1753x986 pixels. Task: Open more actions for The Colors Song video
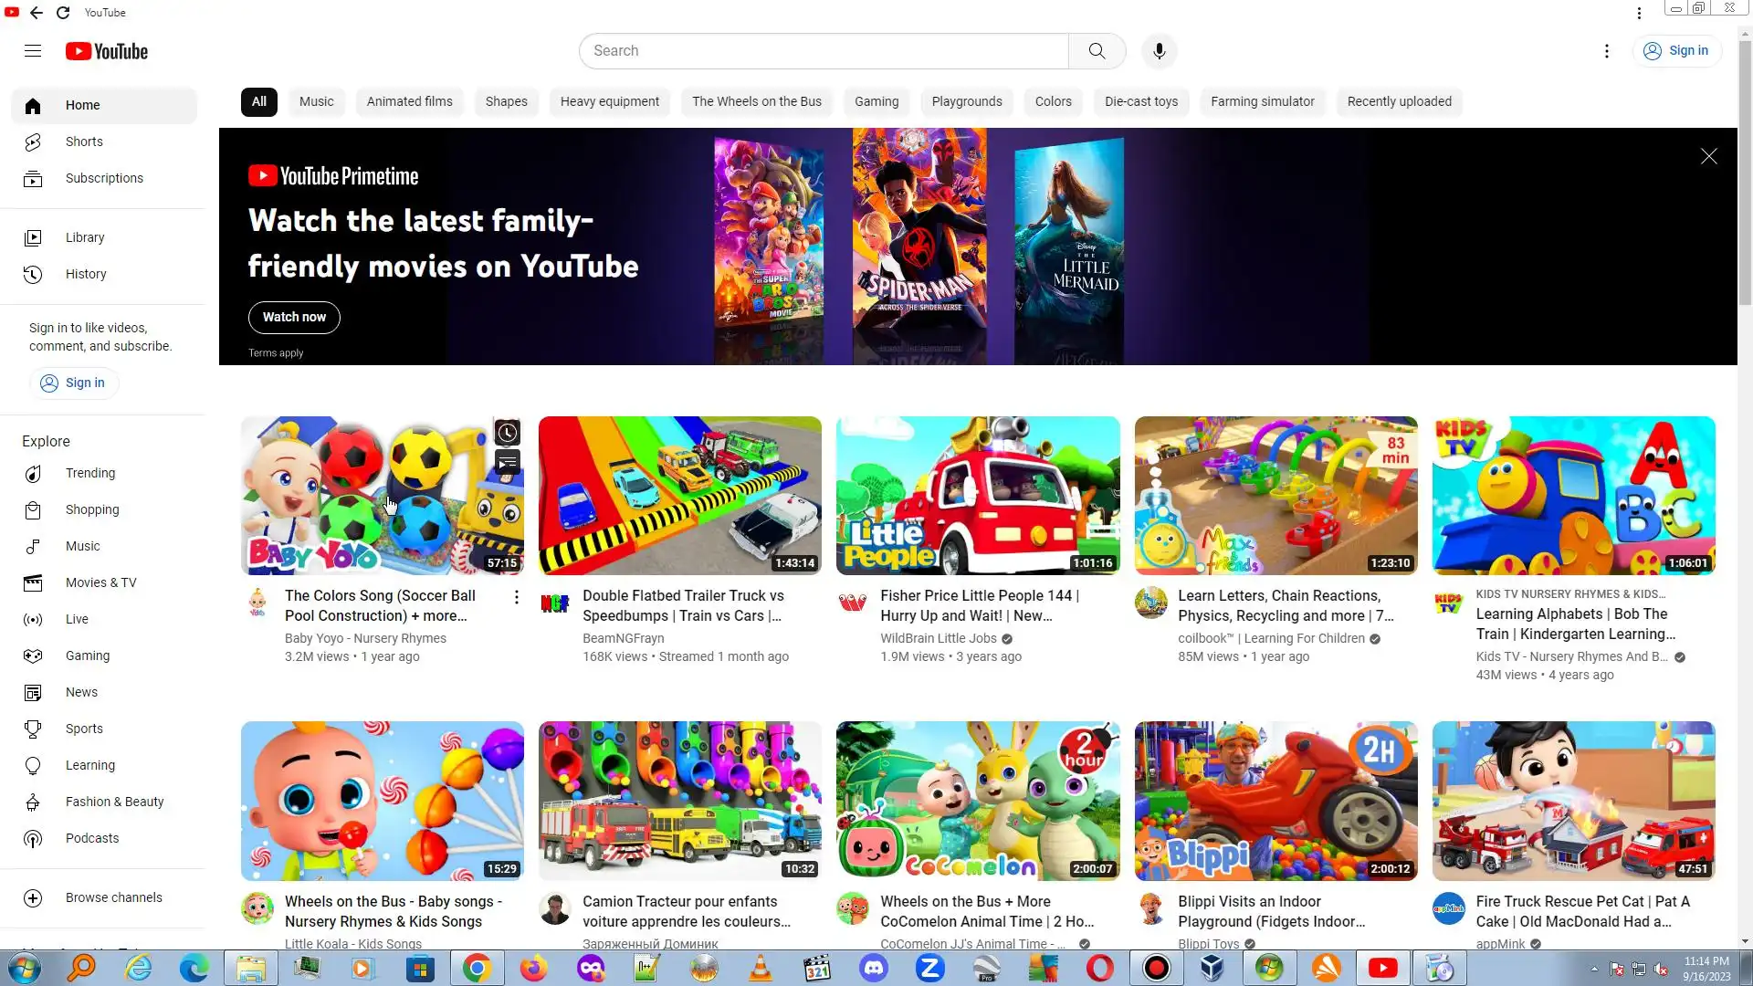point(517,597)
